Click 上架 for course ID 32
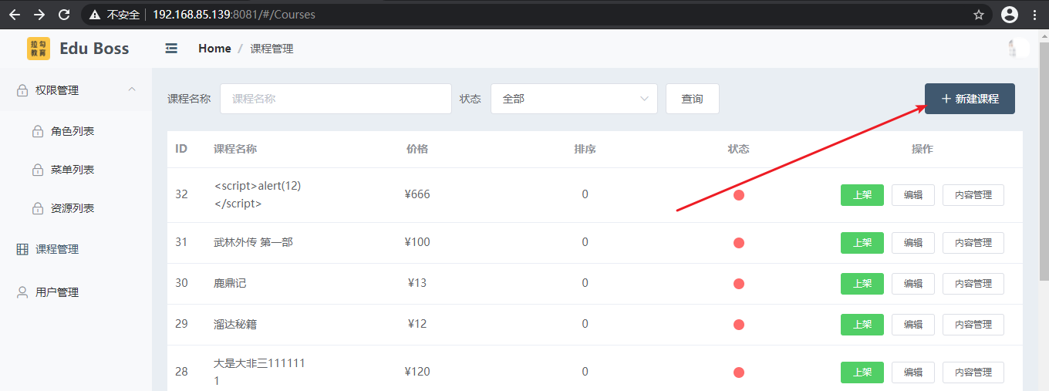The height and width of the screenshot is (391, 1049). tap(862, 195)
